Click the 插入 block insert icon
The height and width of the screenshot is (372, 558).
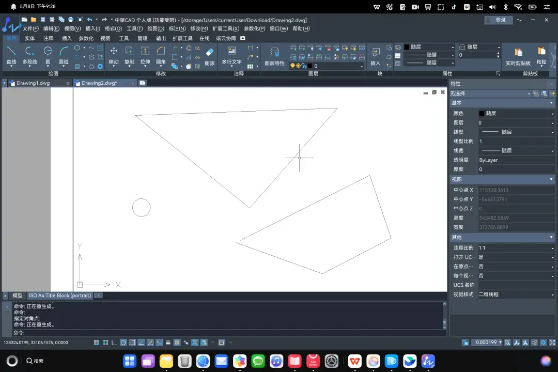point(376,56)
